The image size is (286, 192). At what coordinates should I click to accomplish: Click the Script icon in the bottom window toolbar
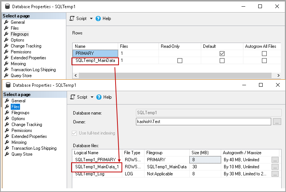pos(73,97)
